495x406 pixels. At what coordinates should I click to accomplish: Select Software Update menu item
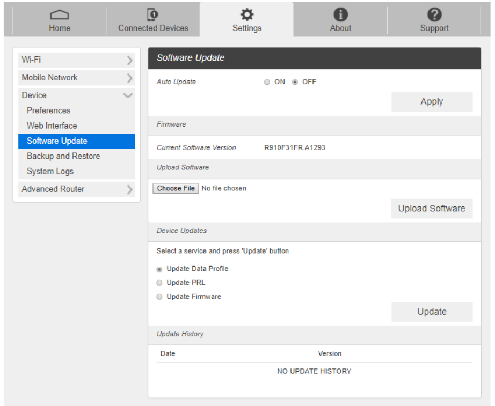point(76,141)
